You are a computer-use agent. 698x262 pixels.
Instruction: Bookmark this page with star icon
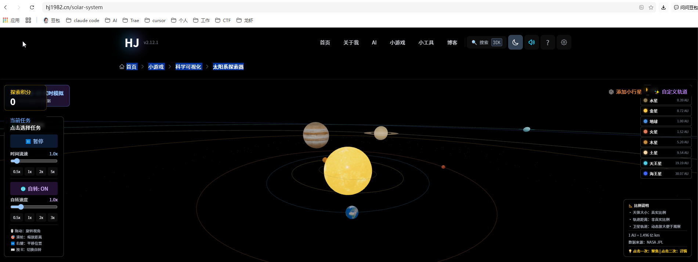(x=651, y=7)
